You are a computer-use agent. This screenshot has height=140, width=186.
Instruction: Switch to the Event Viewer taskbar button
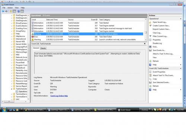tap(128, 110)
